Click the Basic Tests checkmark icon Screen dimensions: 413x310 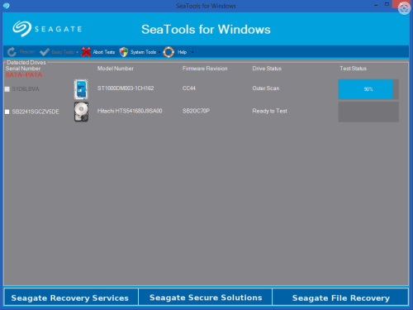click(x=45, y=52)
